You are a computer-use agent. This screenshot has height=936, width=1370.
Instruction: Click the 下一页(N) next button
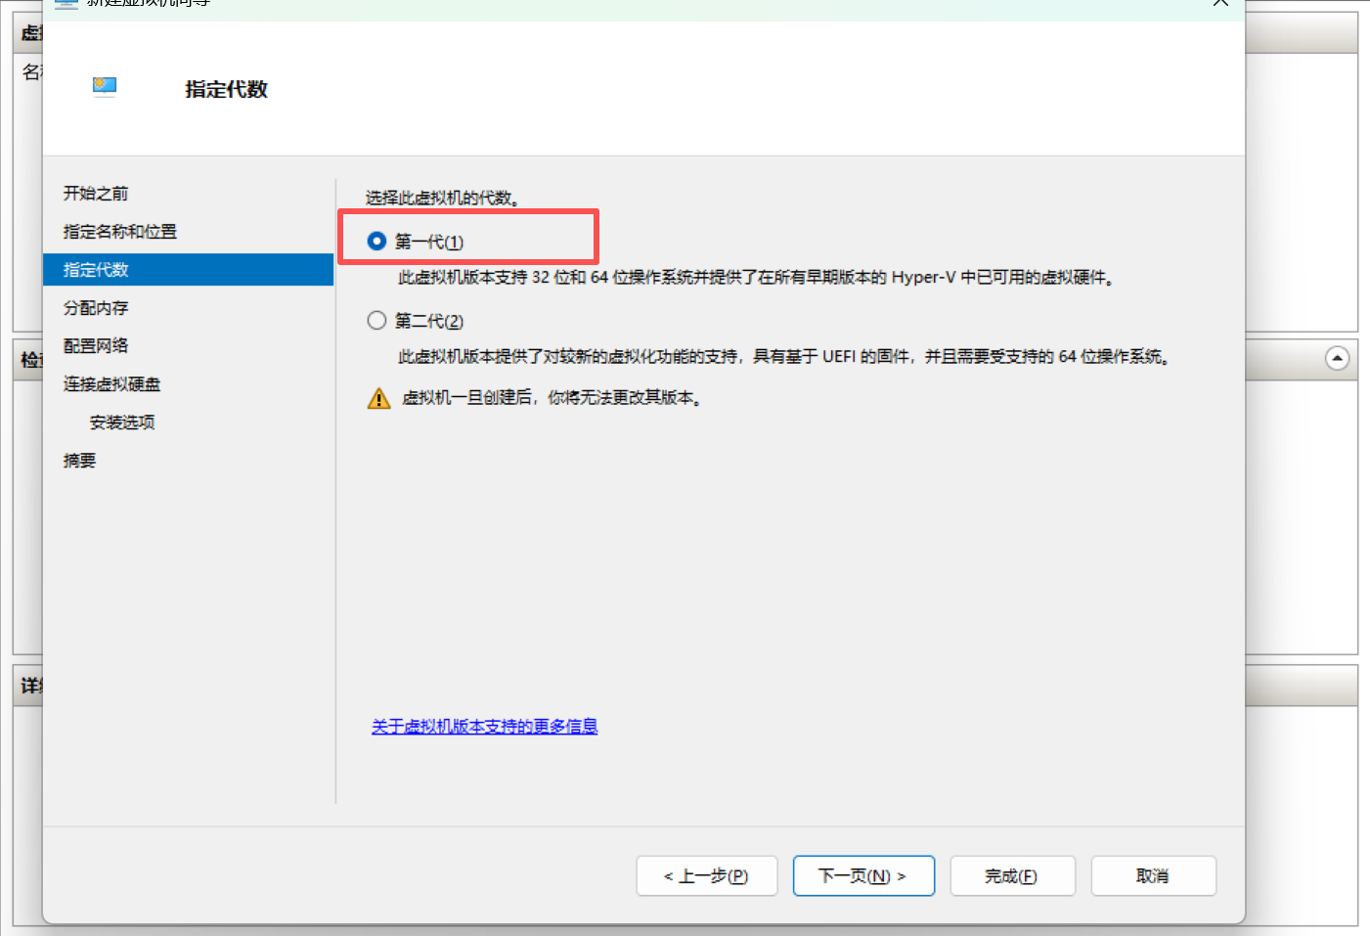(x=862, y=876)
